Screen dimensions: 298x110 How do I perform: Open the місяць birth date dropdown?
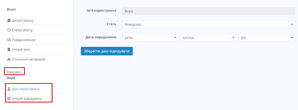[x=209, y=38]
